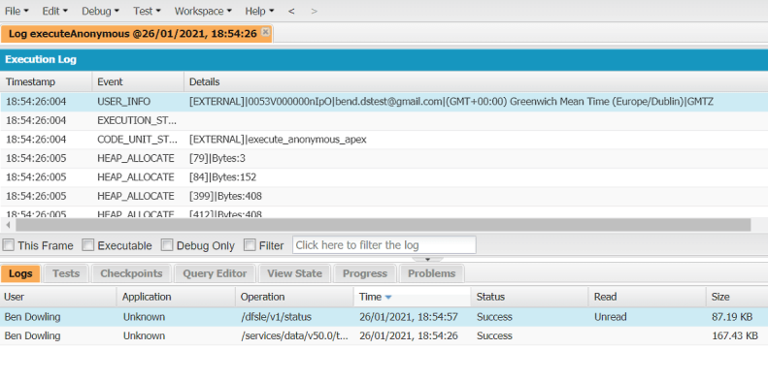The height and width of the screenshot is (382, 768).
Task: Open the File menu
Action: pos(17,11)
